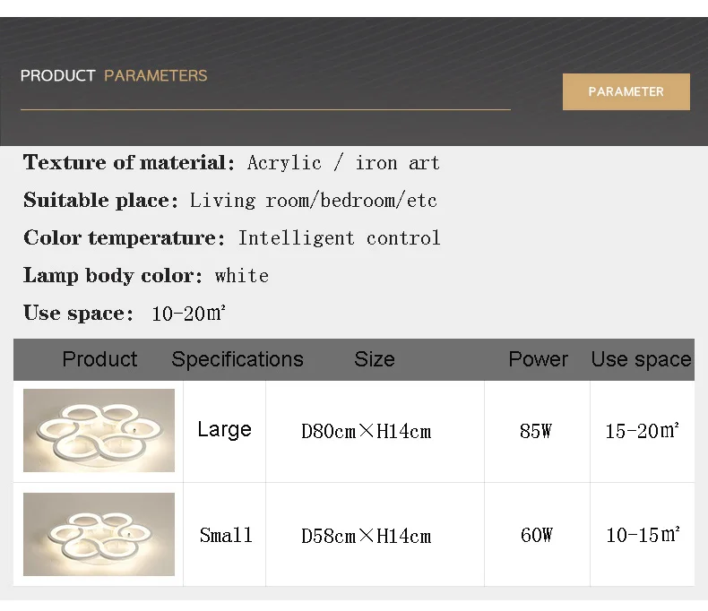Click the PRODUCT PARAMETERS heading
708x611 pixels.
(114, 75)
